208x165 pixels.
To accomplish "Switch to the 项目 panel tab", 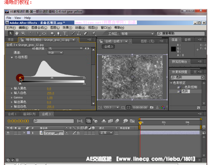I will (11, 40).
